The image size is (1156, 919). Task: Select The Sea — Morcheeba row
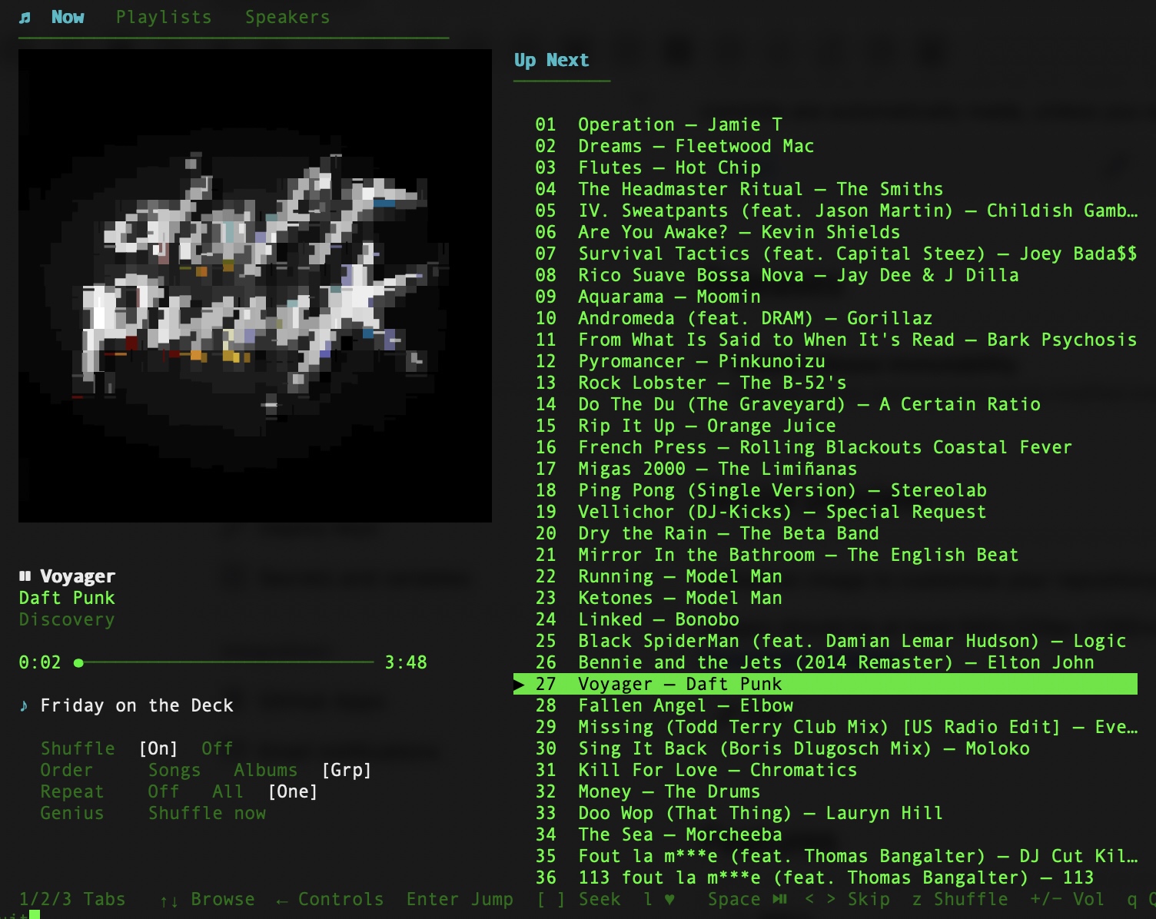click(x=825, y=834)
